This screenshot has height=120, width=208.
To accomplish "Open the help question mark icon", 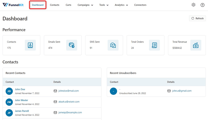I will click(x=203, y=5).
